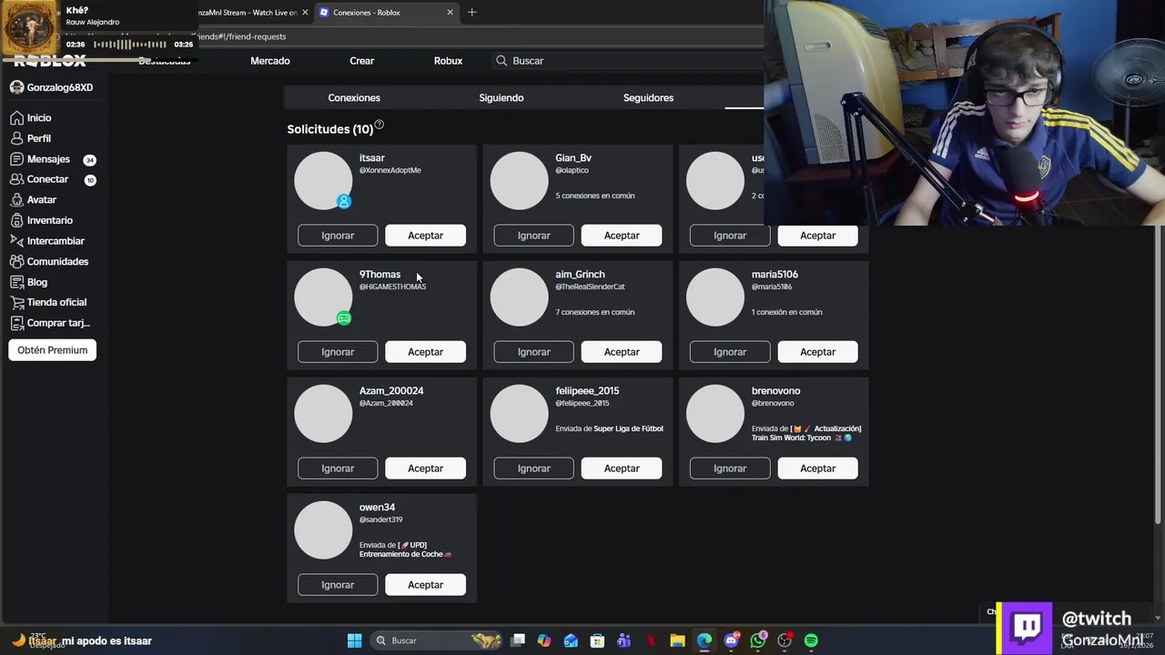Open Mensajes in the sidebar
This screenshot has width=1165, height=655.
coord(53,159)
